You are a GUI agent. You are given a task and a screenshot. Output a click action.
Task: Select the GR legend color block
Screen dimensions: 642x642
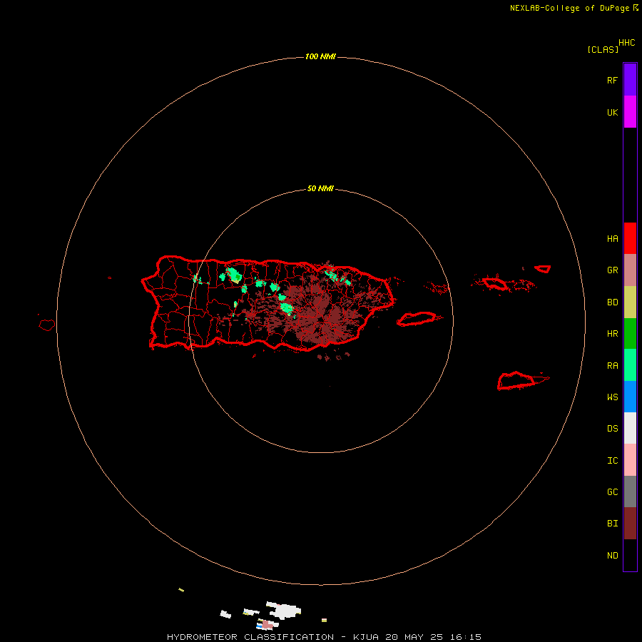pyautogui.click(x=630, y=270)
